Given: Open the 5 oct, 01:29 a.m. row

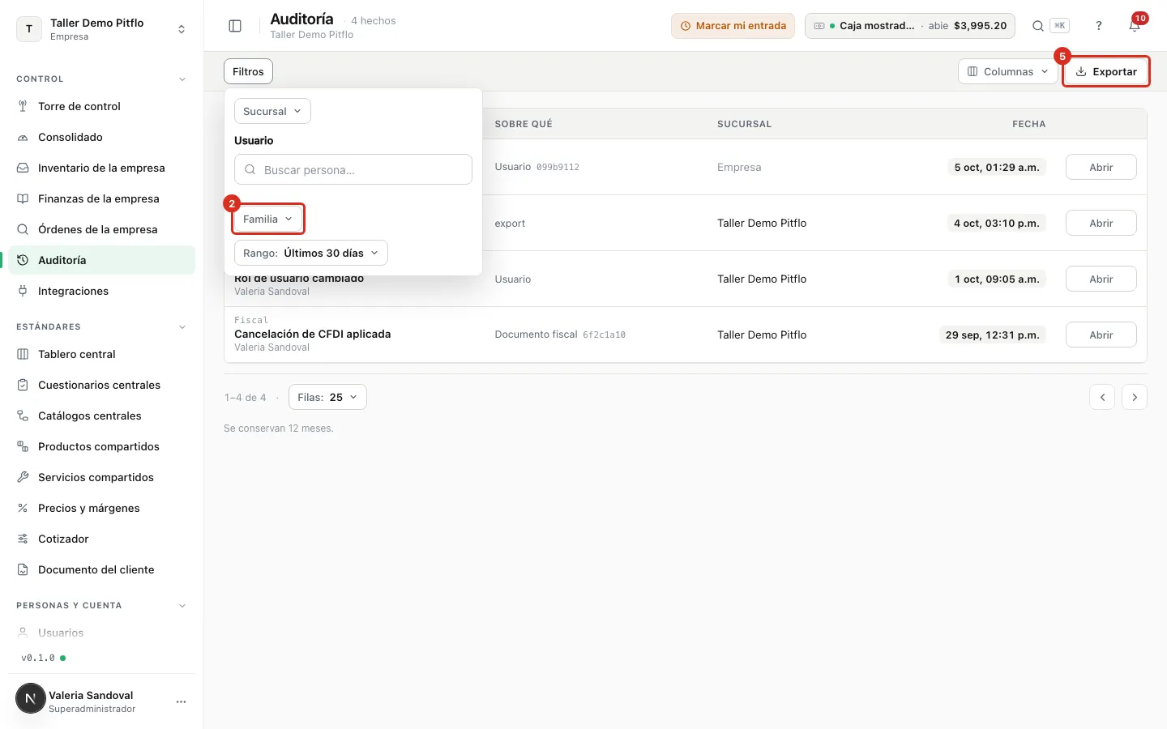Looking at the screenshot, I should pyautogui.click(x=1101, y=167).
